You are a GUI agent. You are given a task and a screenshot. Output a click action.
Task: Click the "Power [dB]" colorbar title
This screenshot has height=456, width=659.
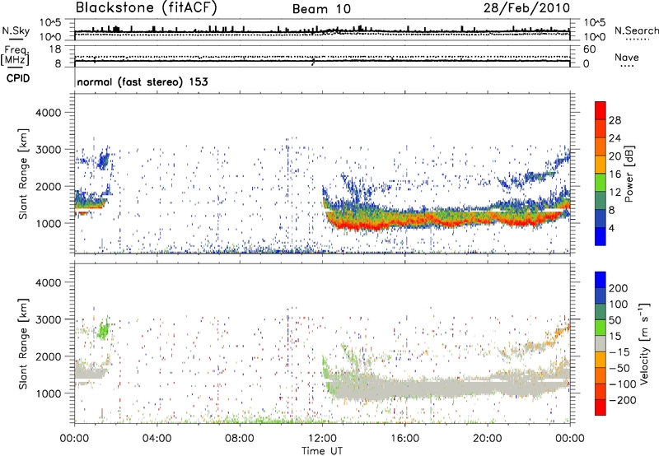629,174
